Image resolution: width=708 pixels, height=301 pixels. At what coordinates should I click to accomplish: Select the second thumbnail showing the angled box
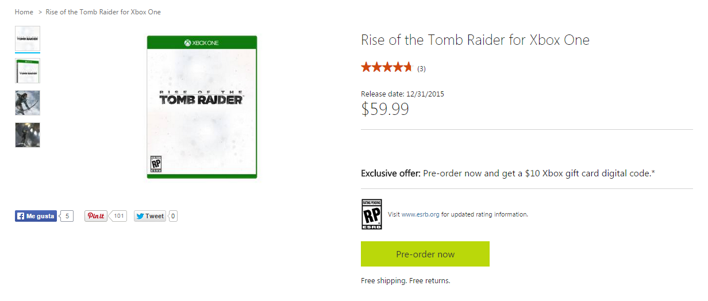tap(28, 71)
